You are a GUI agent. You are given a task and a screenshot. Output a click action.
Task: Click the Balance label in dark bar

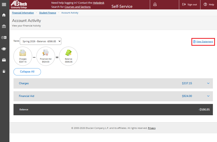pyautogui.click(x=24, y=110)
